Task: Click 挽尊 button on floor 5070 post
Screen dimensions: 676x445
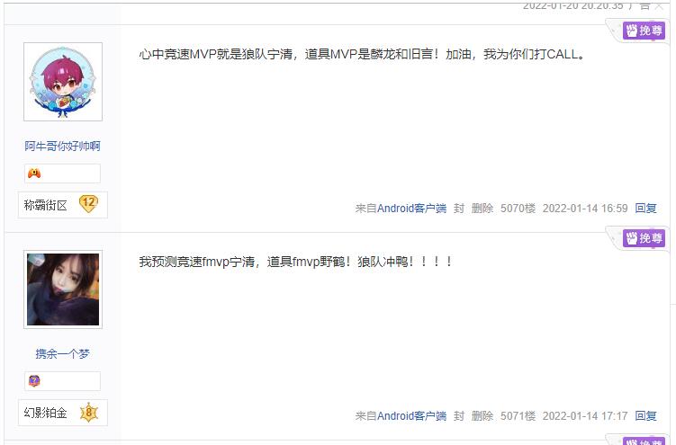Action: click(x=644, y=31)
